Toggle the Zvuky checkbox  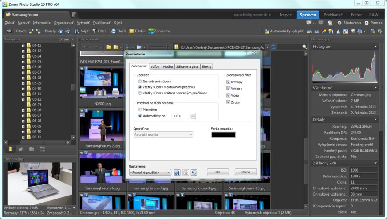coord(229,102)
